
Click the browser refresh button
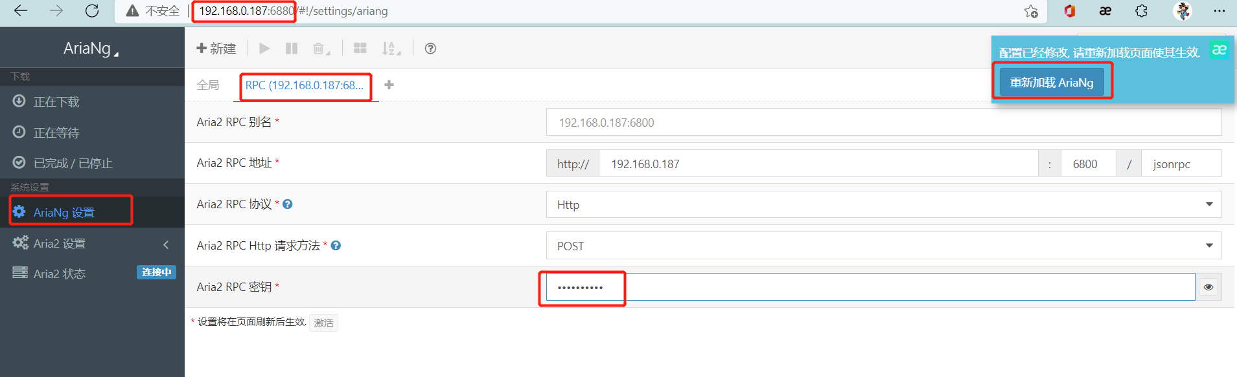tap(92, 11)
